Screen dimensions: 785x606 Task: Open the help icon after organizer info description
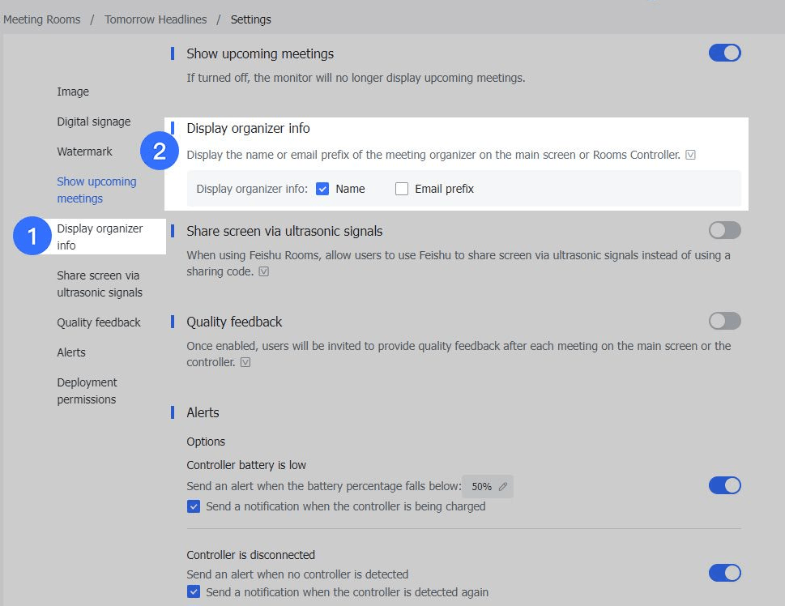click(690, 154)
